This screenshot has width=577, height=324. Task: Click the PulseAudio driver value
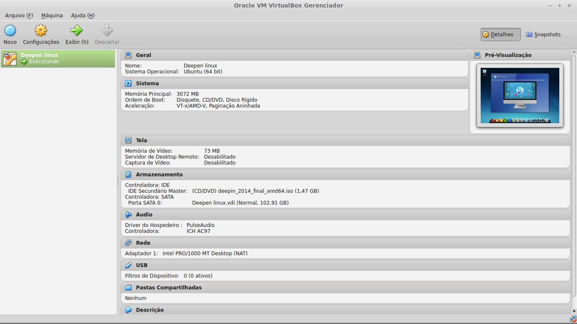[201, 225]
